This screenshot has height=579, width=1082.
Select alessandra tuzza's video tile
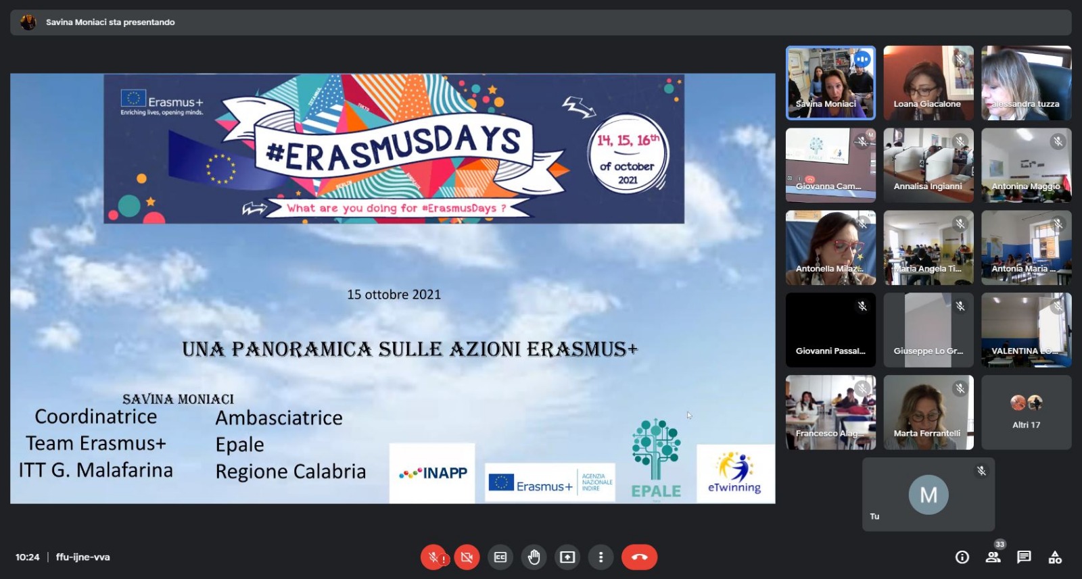click(x=1027, y=83)
